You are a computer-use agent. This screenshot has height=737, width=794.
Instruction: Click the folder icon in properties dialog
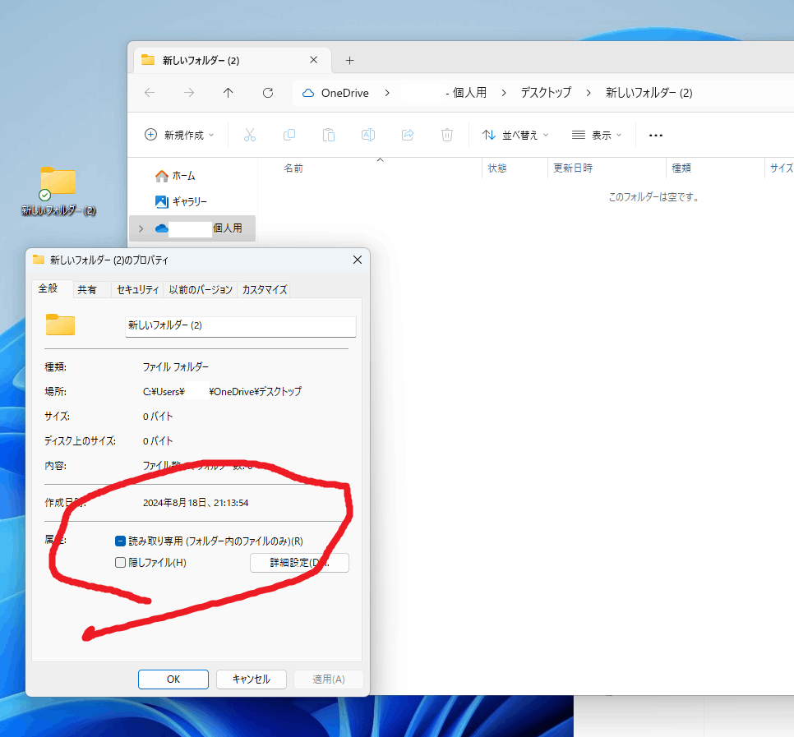pos(60,325)
